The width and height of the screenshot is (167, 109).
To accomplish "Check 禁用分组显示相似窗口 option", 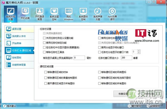I will [x=99, y=47].
